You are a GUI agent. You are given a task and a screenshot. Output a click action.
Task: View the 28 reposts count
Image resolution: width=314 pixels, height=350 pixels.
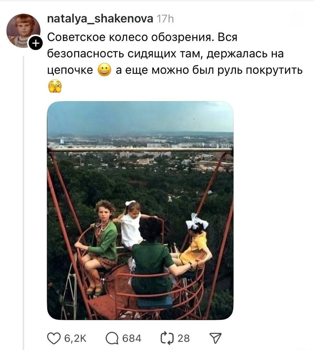tap(183, 338)
